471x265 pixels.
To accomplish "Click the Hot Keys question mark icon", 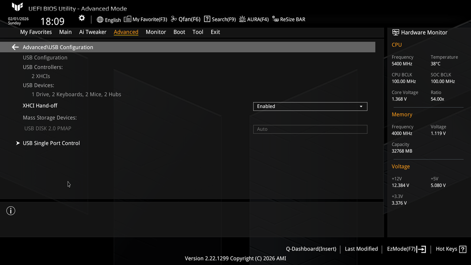I will tap(463, 249).
